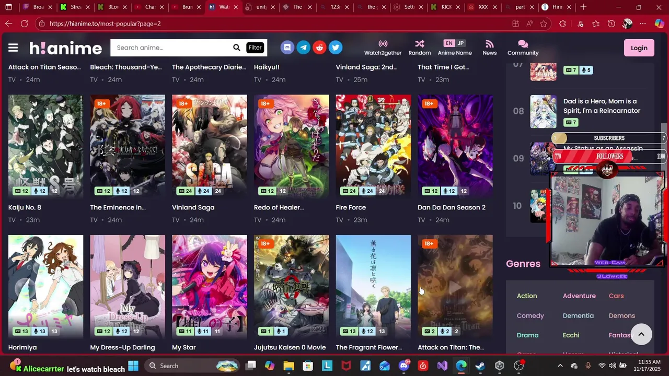669x376 pixels.
Task: Open the Ecchi genre
Action: pyautogui.click(x=571, y=335)
